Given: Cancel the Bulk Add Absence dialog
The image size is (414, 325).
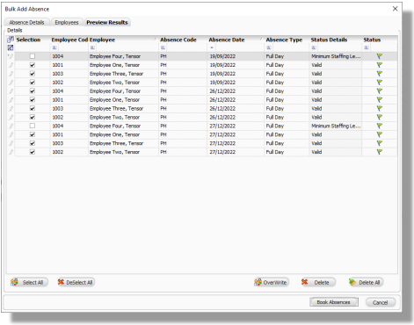Looking at the screenshot, I should click(381, 302).
